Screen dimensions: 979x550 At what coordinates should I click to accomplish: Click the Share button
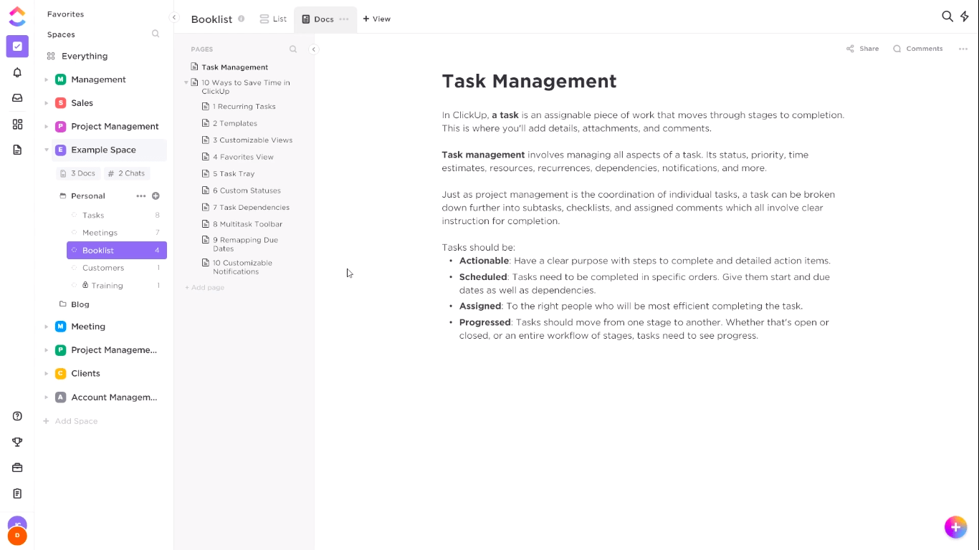pos(862,49)
